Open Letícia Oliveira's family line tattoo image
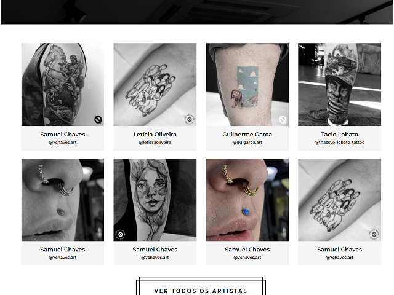 (155, 85)
